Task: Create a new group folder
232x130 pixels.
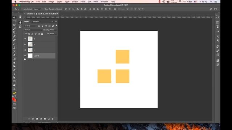Action: (45, 119)
